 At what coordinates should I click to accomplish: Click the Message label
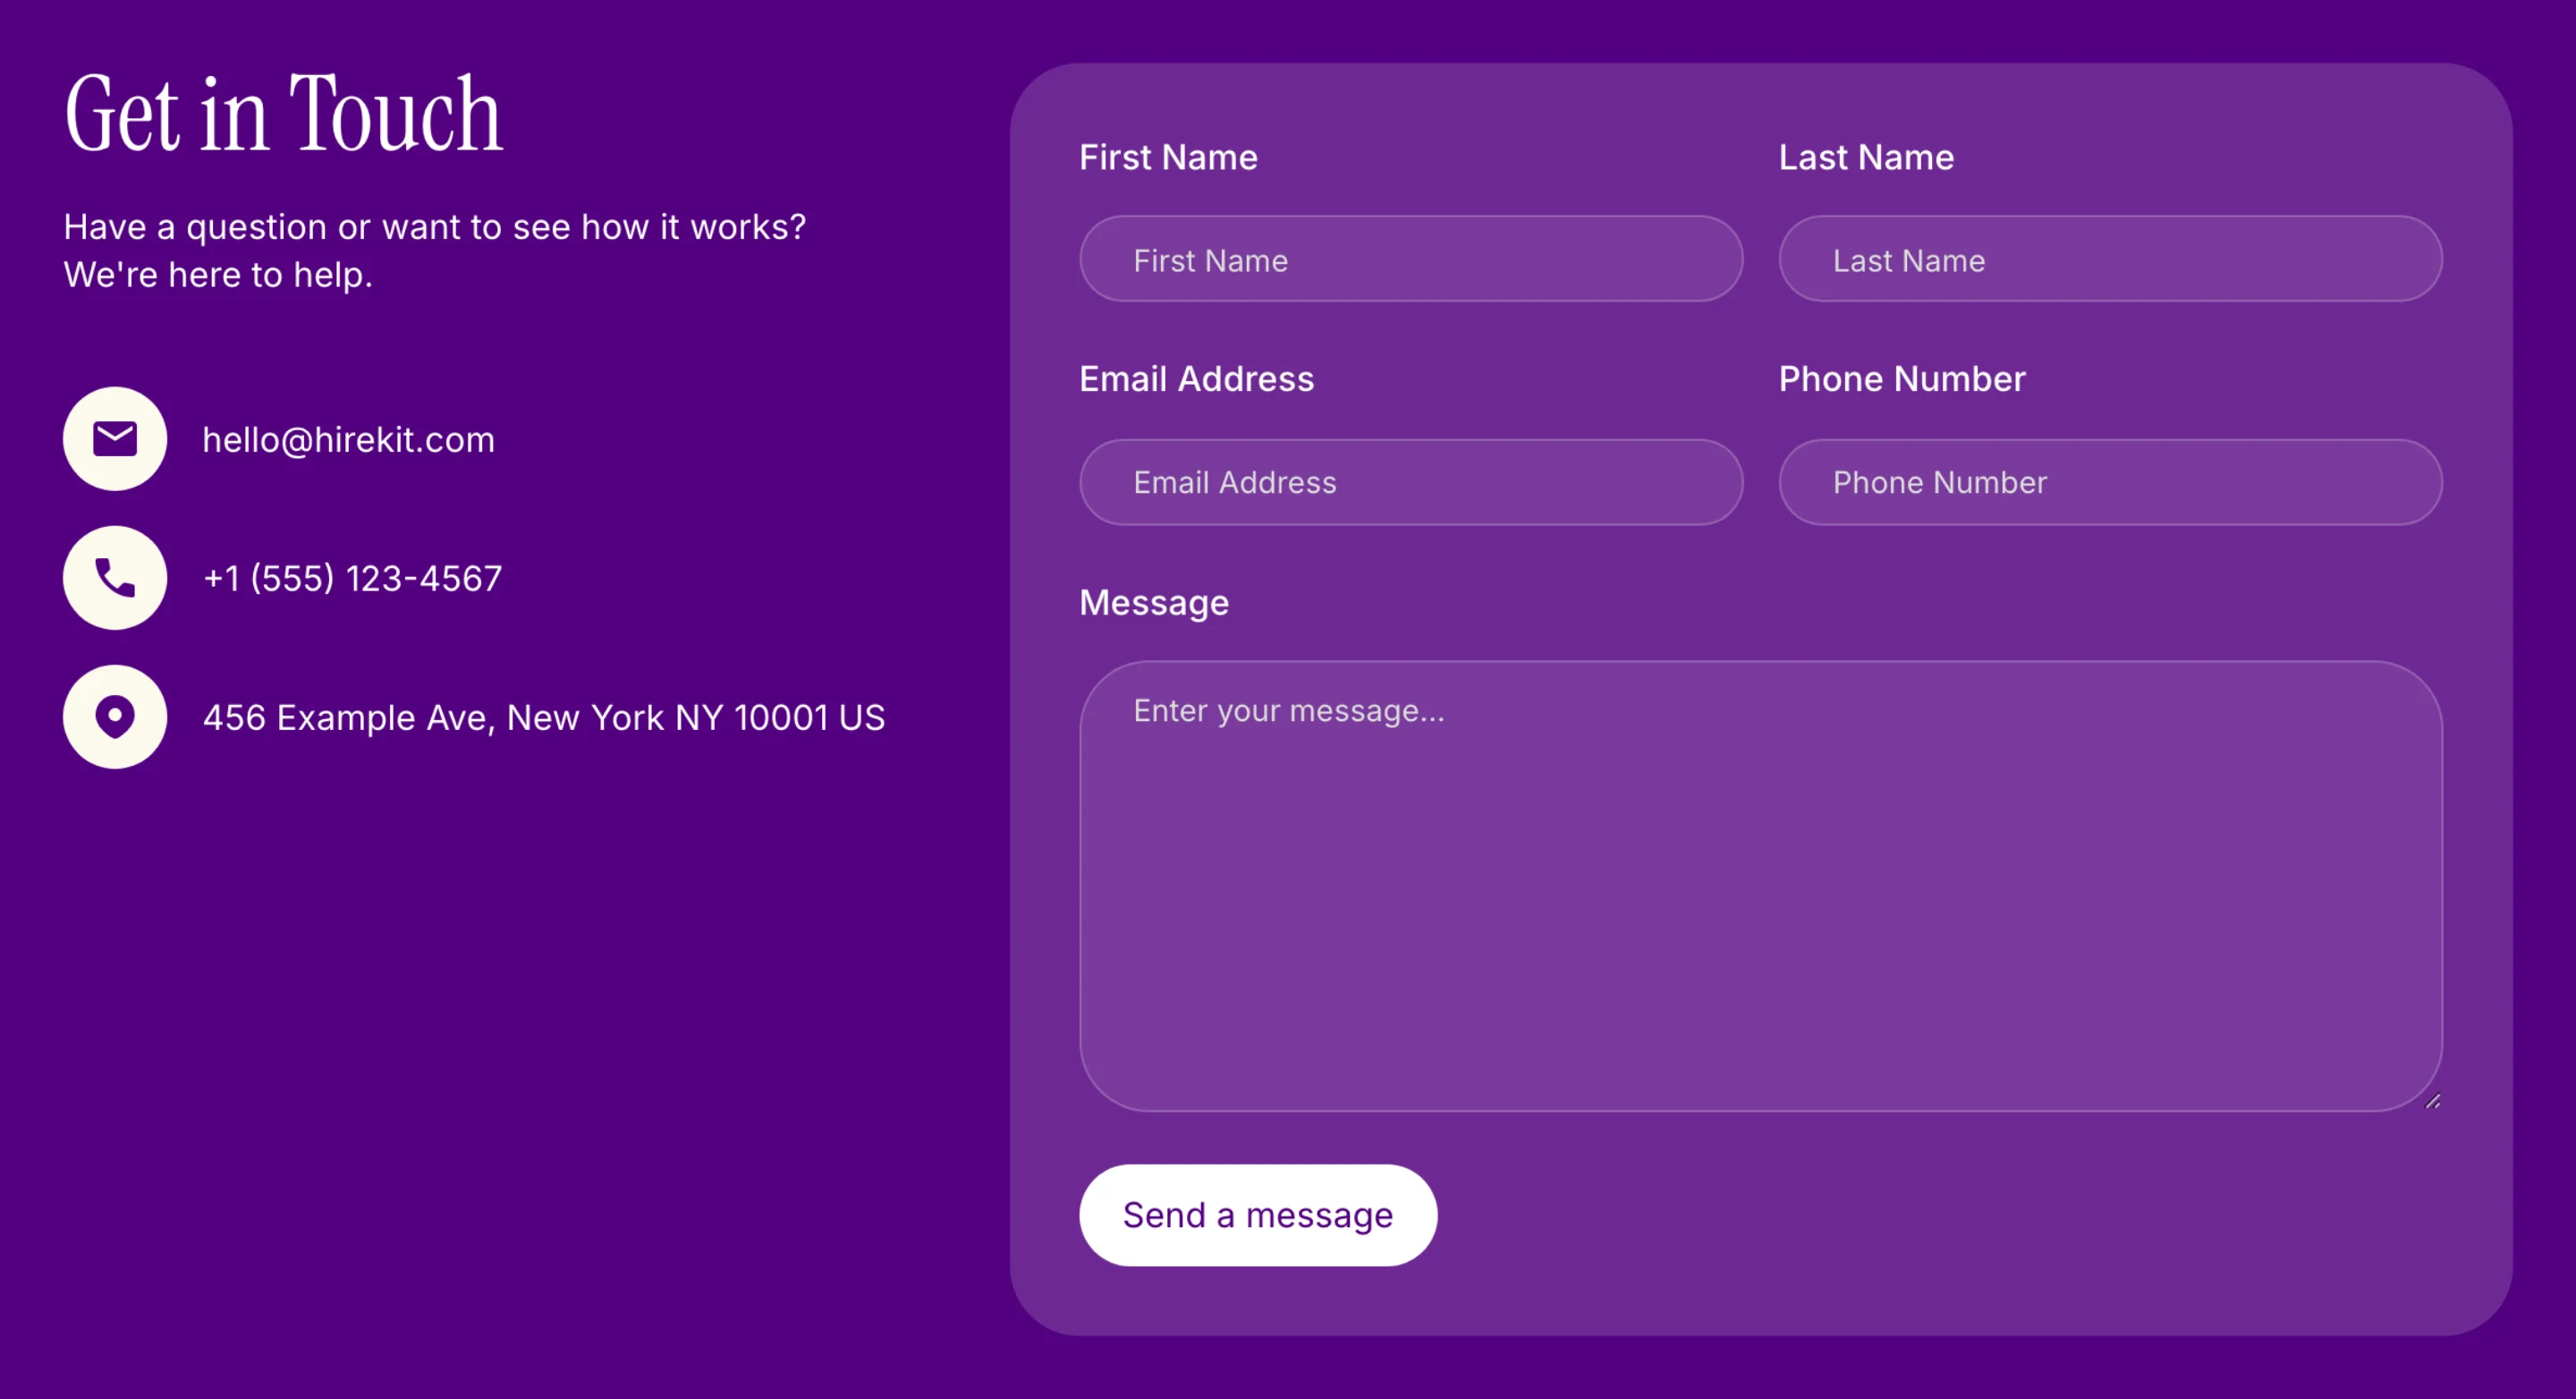tap(1154, 603)
